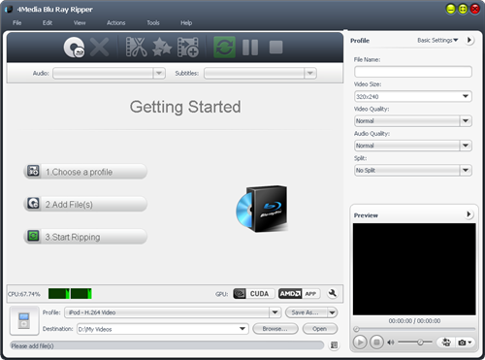Open the snapshot camera dropdown arrow
Viewport: 485px width, 360px height.
469,343
